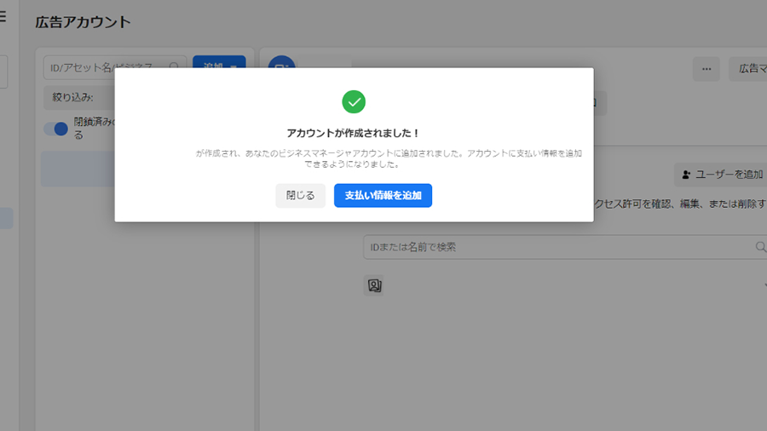Image resolution: width=767 pixels, height=431 pixels.
Task: Open the three-dots more options menu
Action: click(x=706, y=69)
